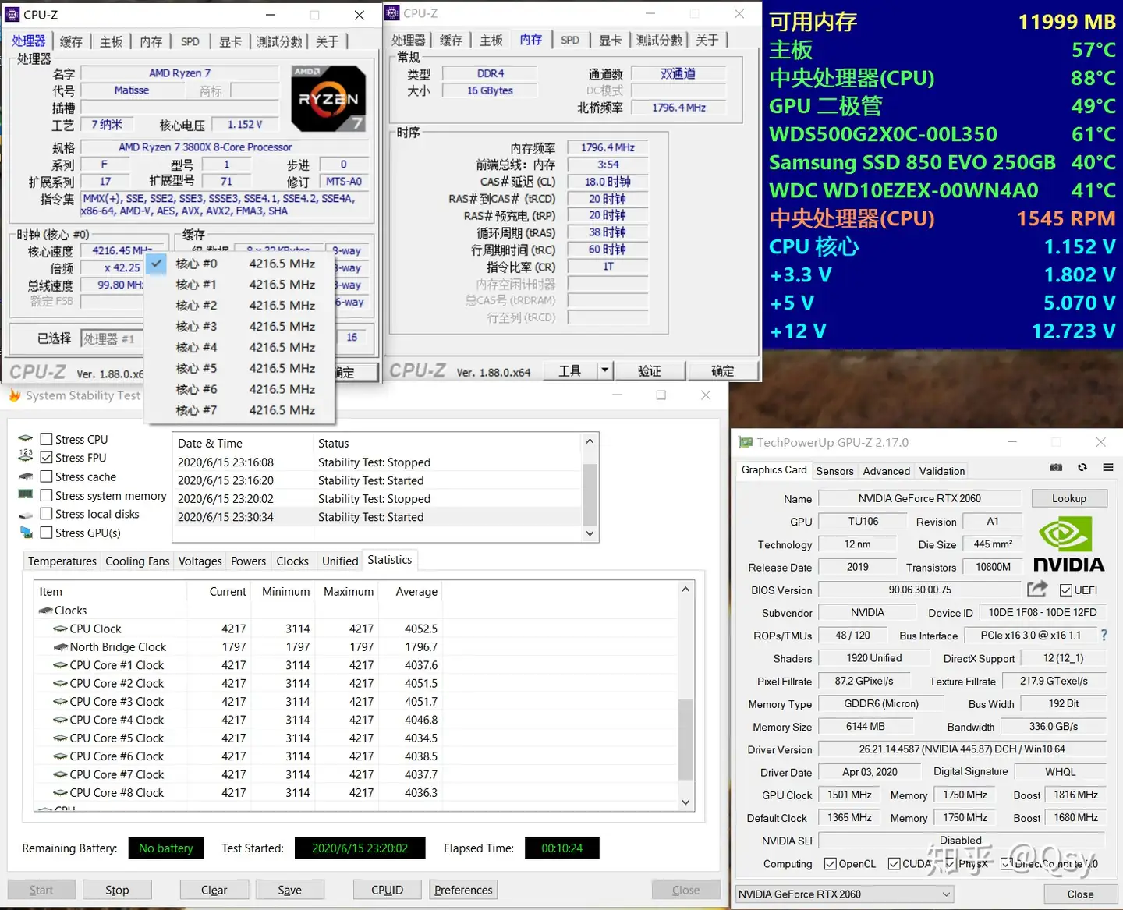Select the 2020/6/15 23:30:34 log entry
This screenshot has height=910, width=1123.
click(x=377, y=516)
